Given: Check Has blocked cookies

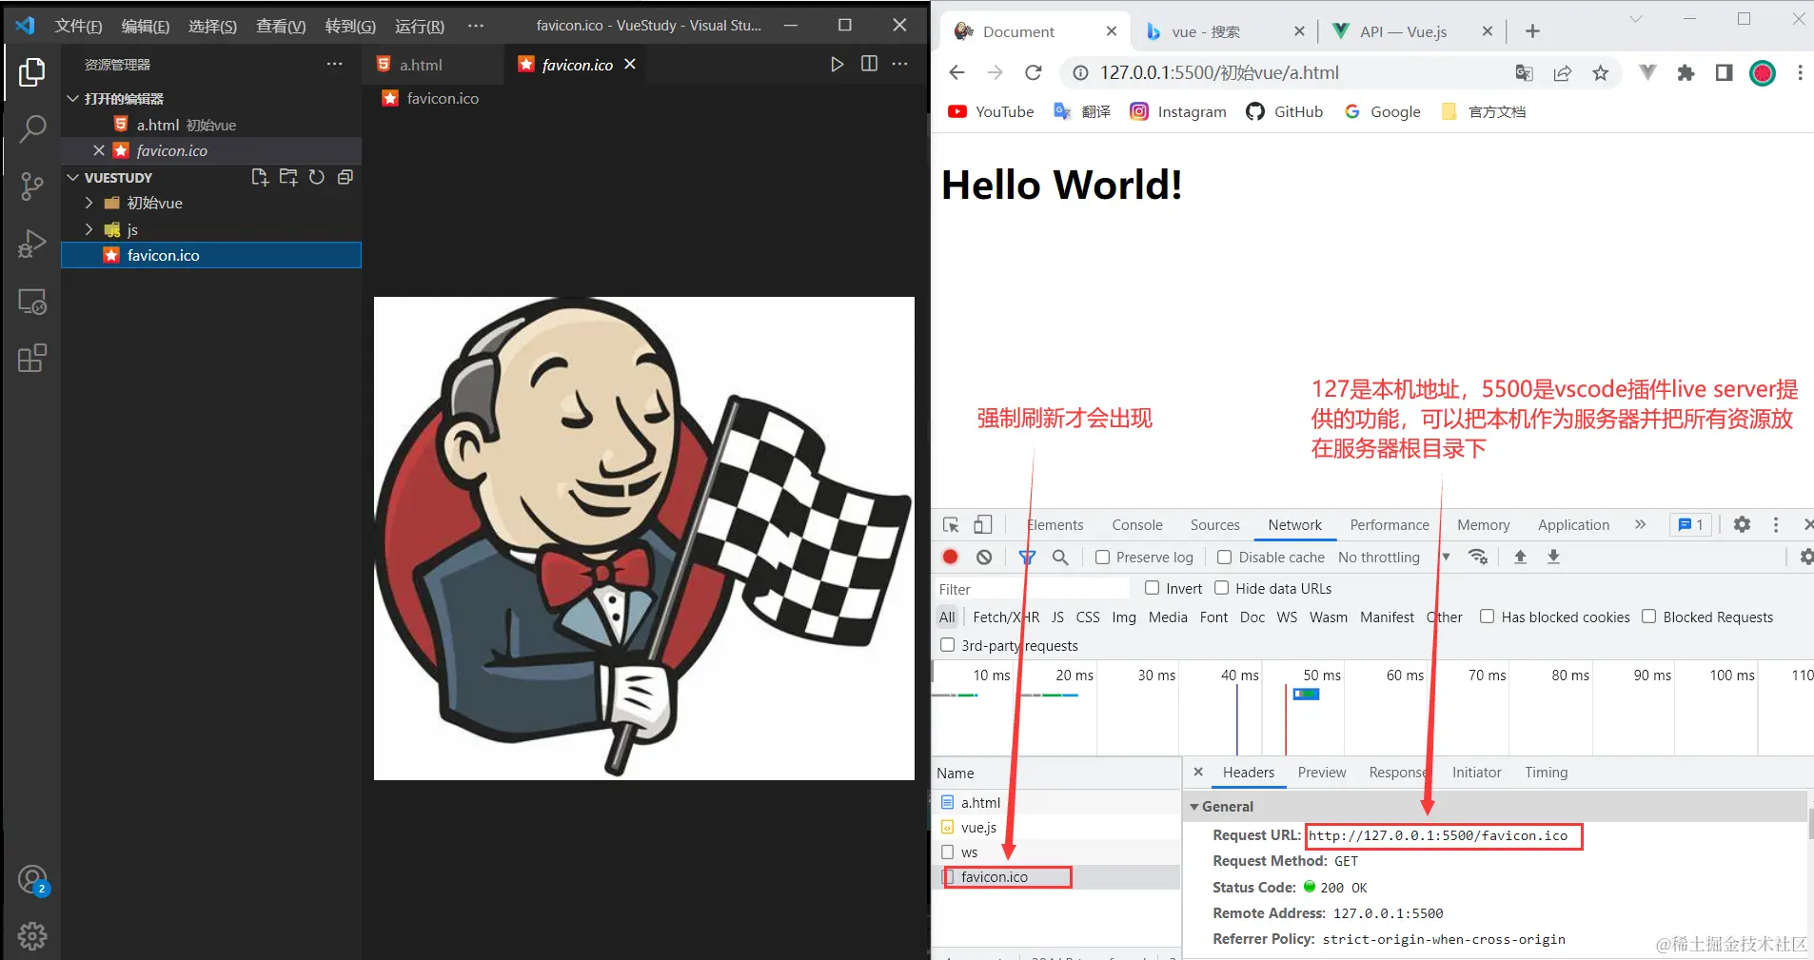Looking at the screenshot, I should coord(1487,617).
